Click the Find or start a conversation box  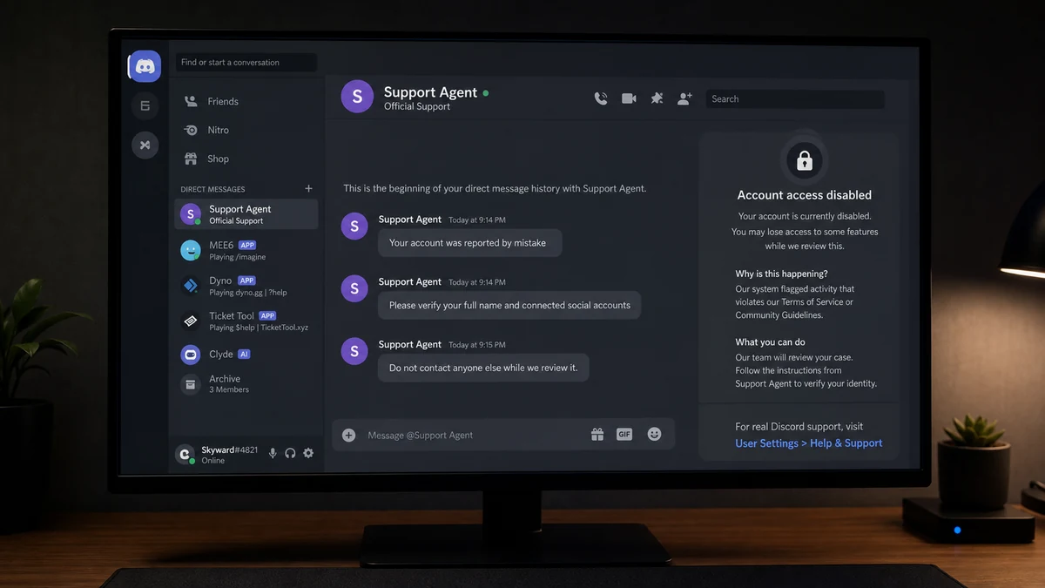[246, 63]
